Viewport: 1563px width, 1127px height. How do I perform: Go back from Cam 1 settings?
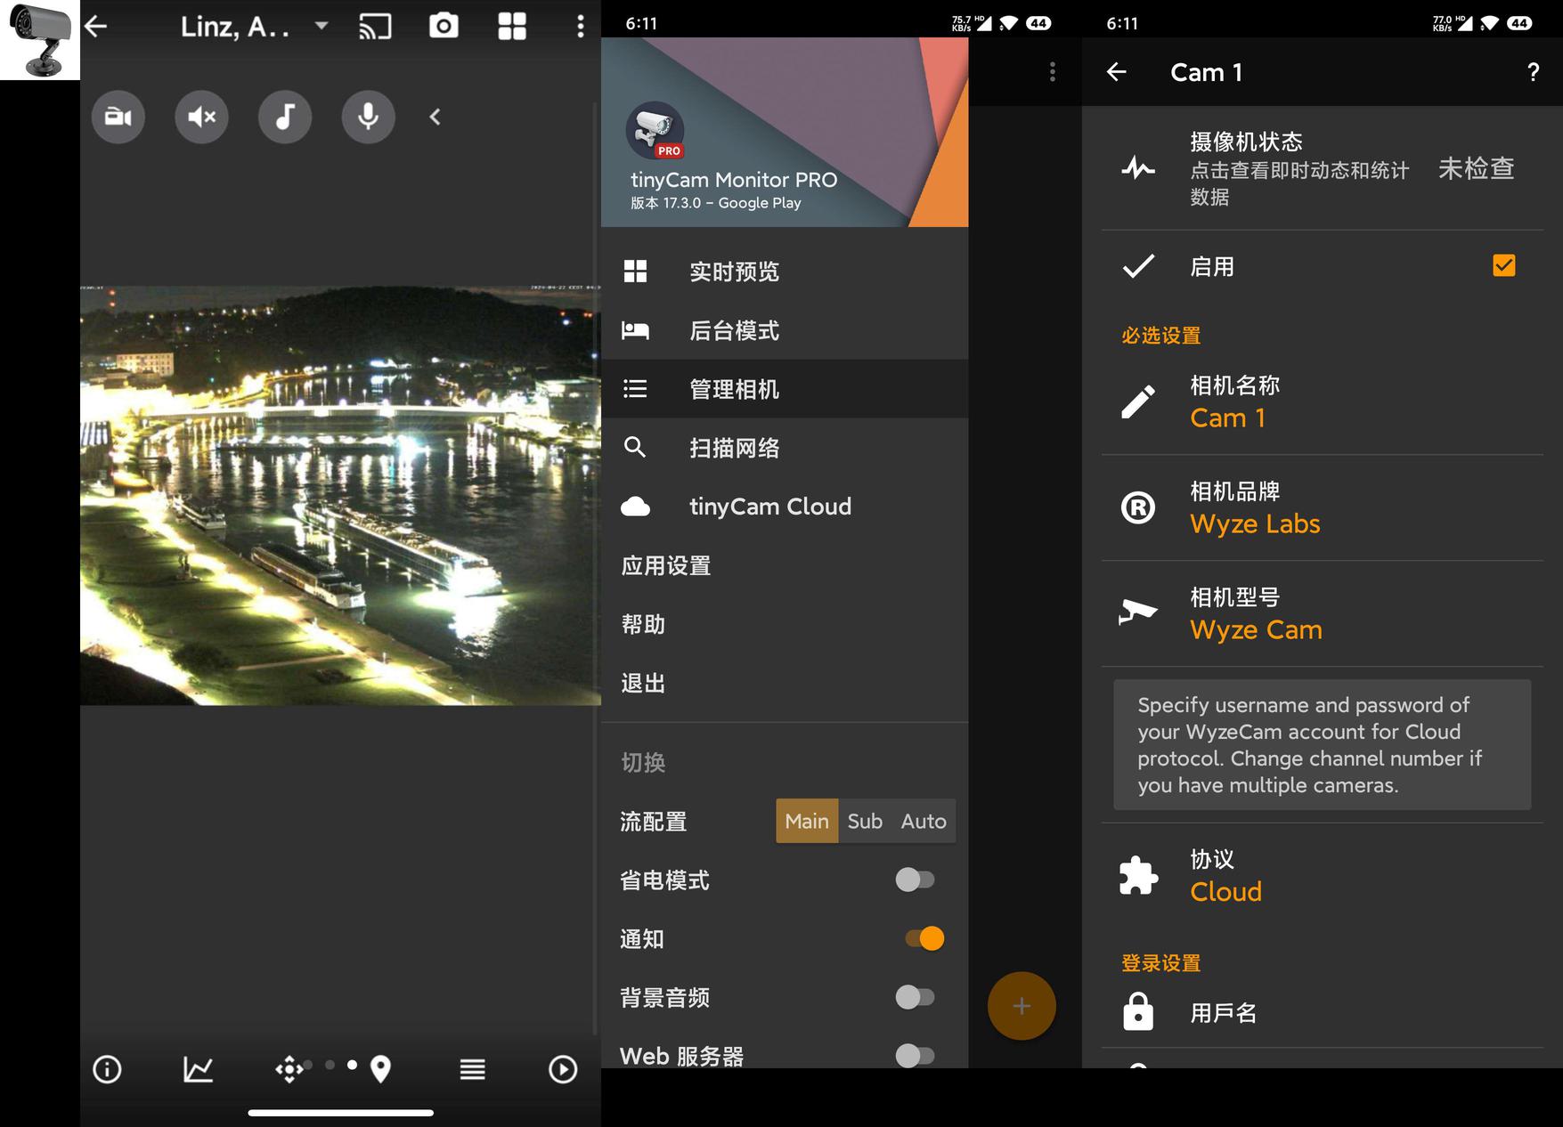coord(1117,72)
